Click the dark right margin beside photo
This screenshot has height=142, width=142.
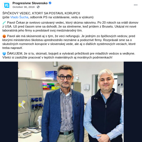point(133,102)
